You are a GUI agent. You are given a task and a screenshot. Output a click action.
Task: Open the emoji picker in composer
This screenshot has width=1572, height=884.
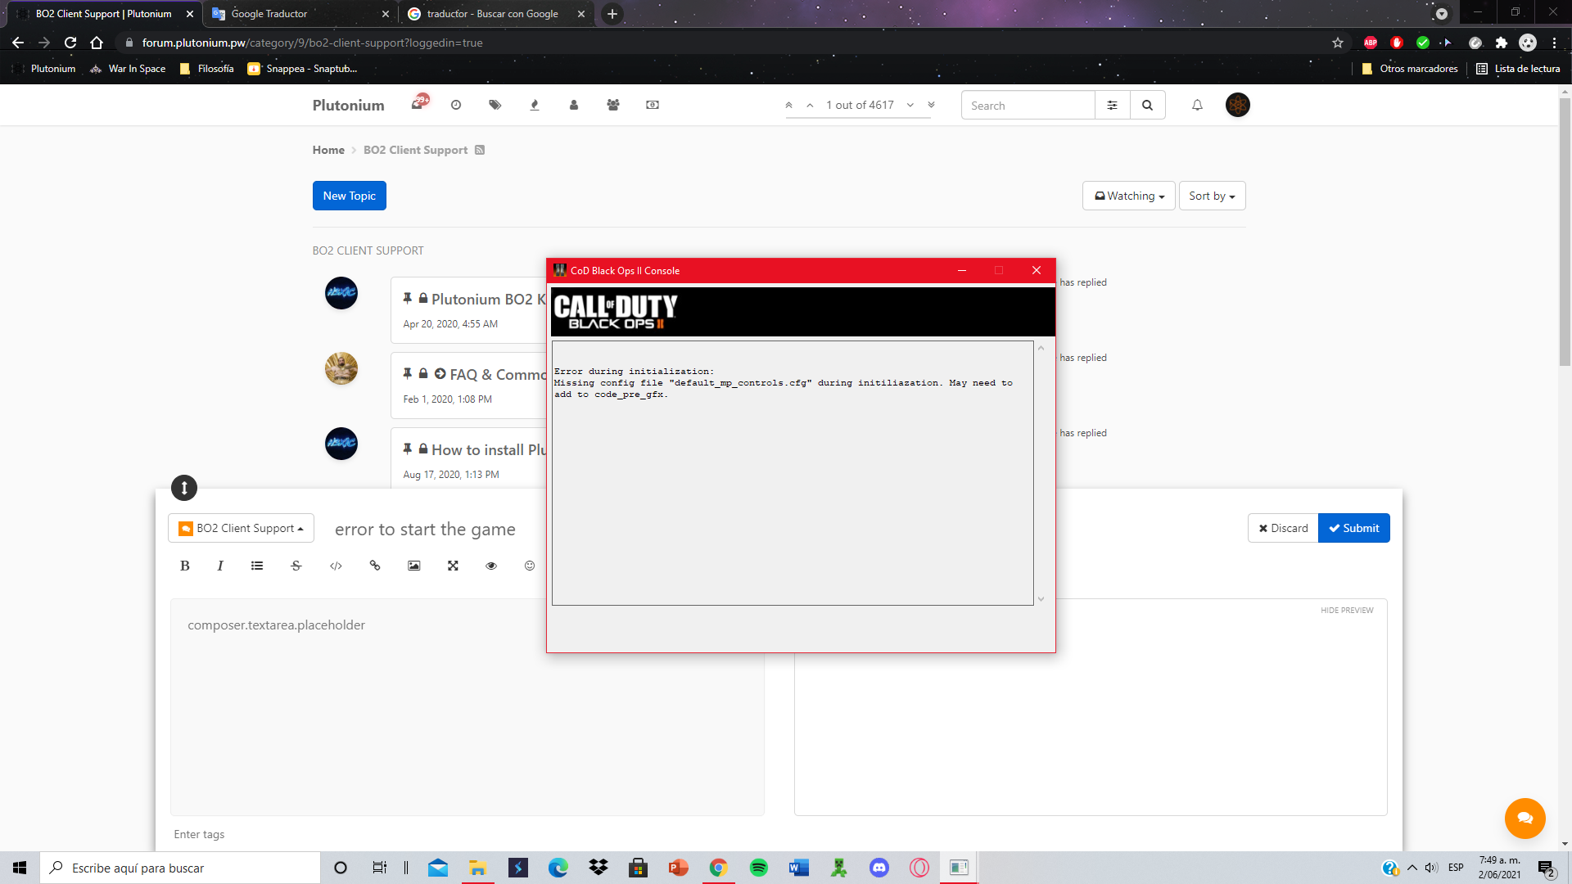(530, 566)
